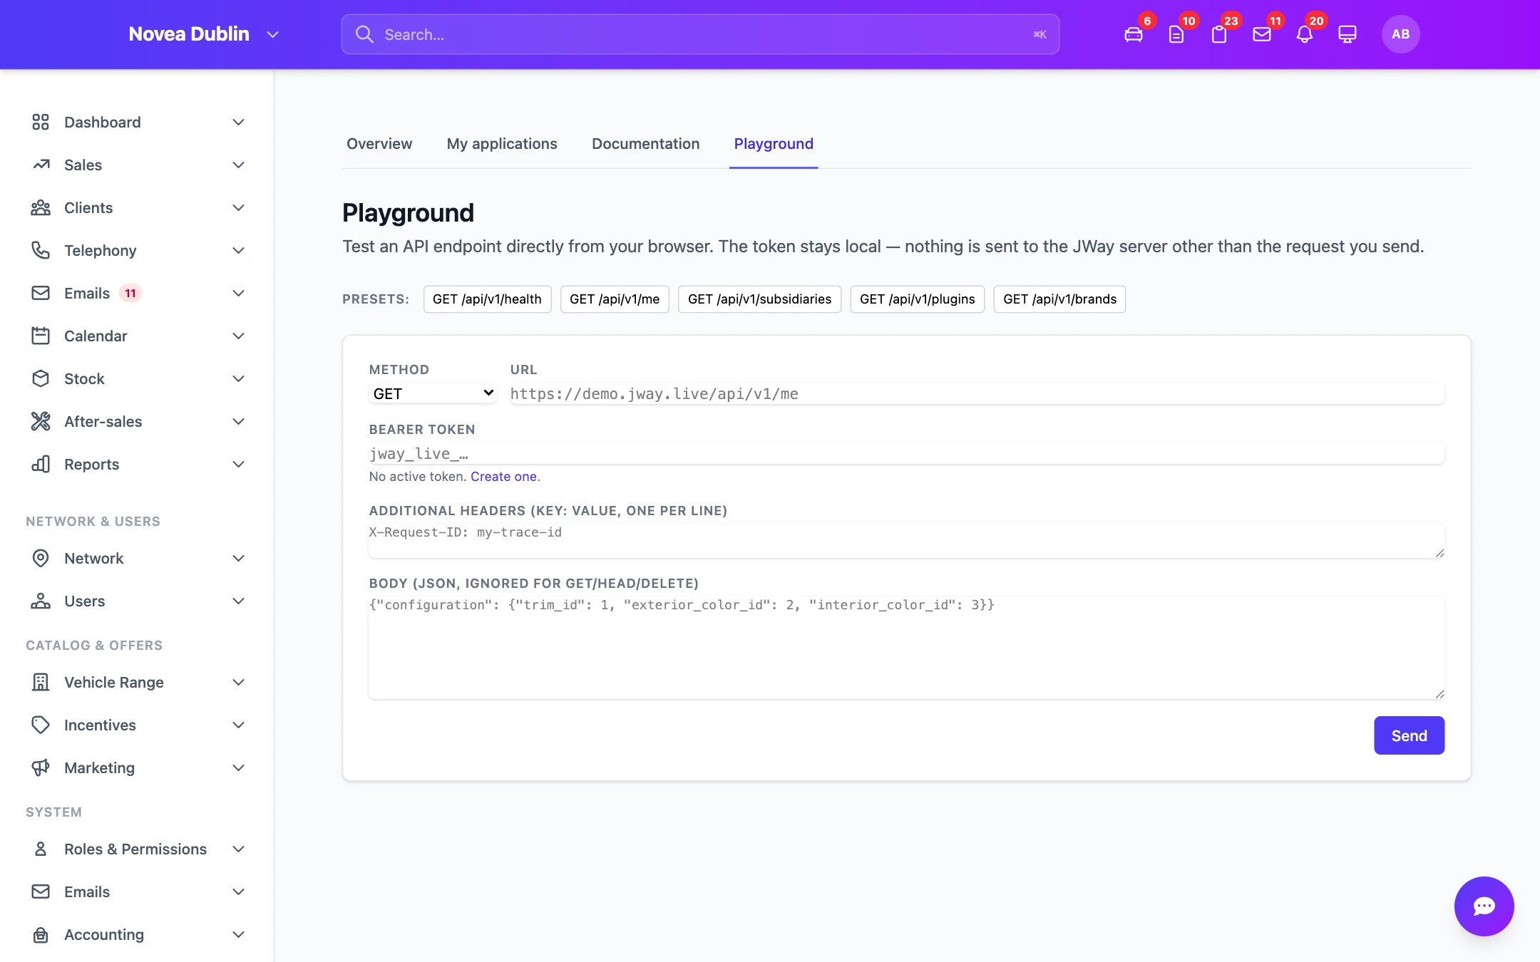Click the Additional Headers text area
The width and height of the screenshot is (1540, 962).
pyautogui.click(x=907, y=540)
